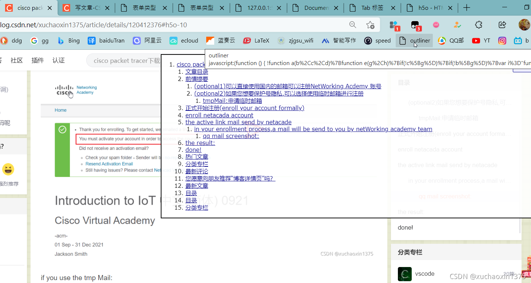Viewport: 531px width, 283px height.
Task: Open the LaTeX bookmark
Action: click(256, 41)
